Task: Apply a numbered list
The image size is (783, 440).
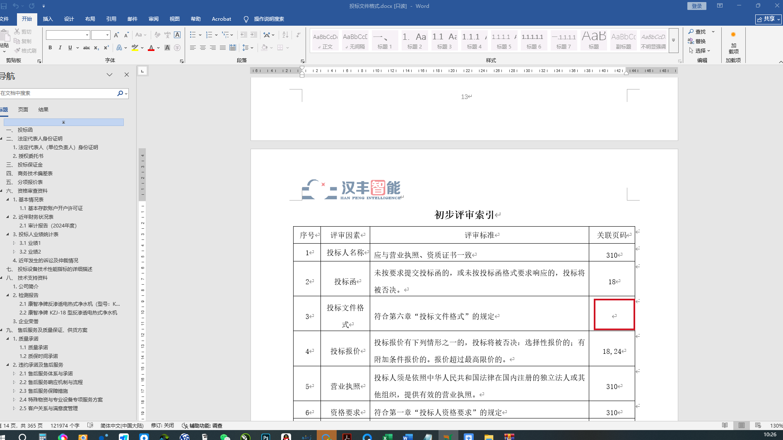Action: pos(209,35)
